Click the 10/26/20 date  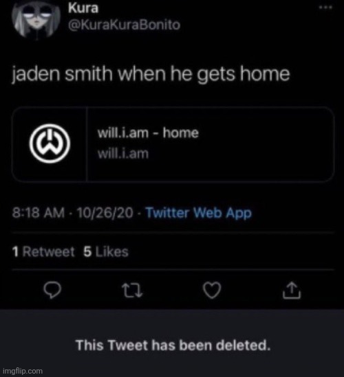[105, 213]
